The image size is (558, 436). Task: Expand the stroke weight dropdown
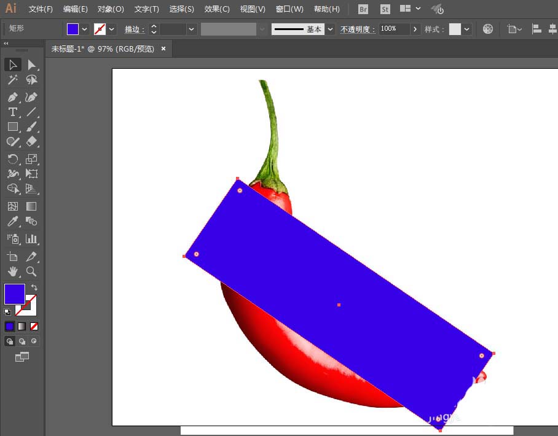click(x=191, y=29)
